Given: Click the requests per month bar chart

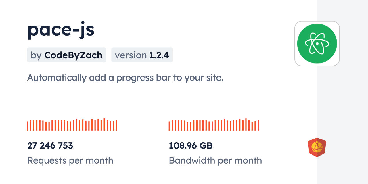Looking at the screenshot, I should (72, 125).
